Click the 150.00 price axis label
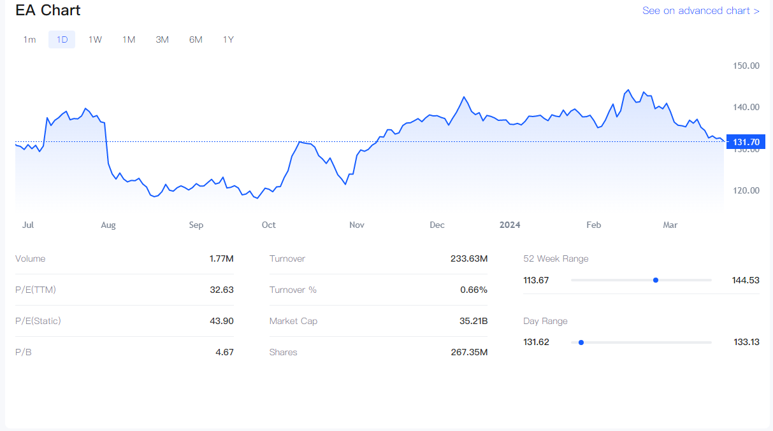 pyautogui.click(x=746, y=66)
